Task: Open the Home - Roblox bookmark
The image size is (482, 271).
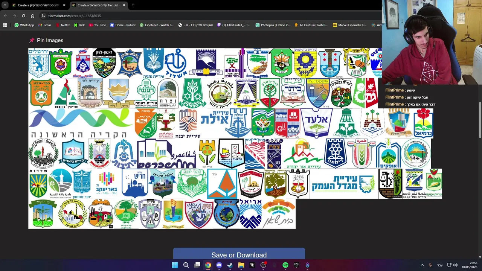Action: [x=123, y=25]
